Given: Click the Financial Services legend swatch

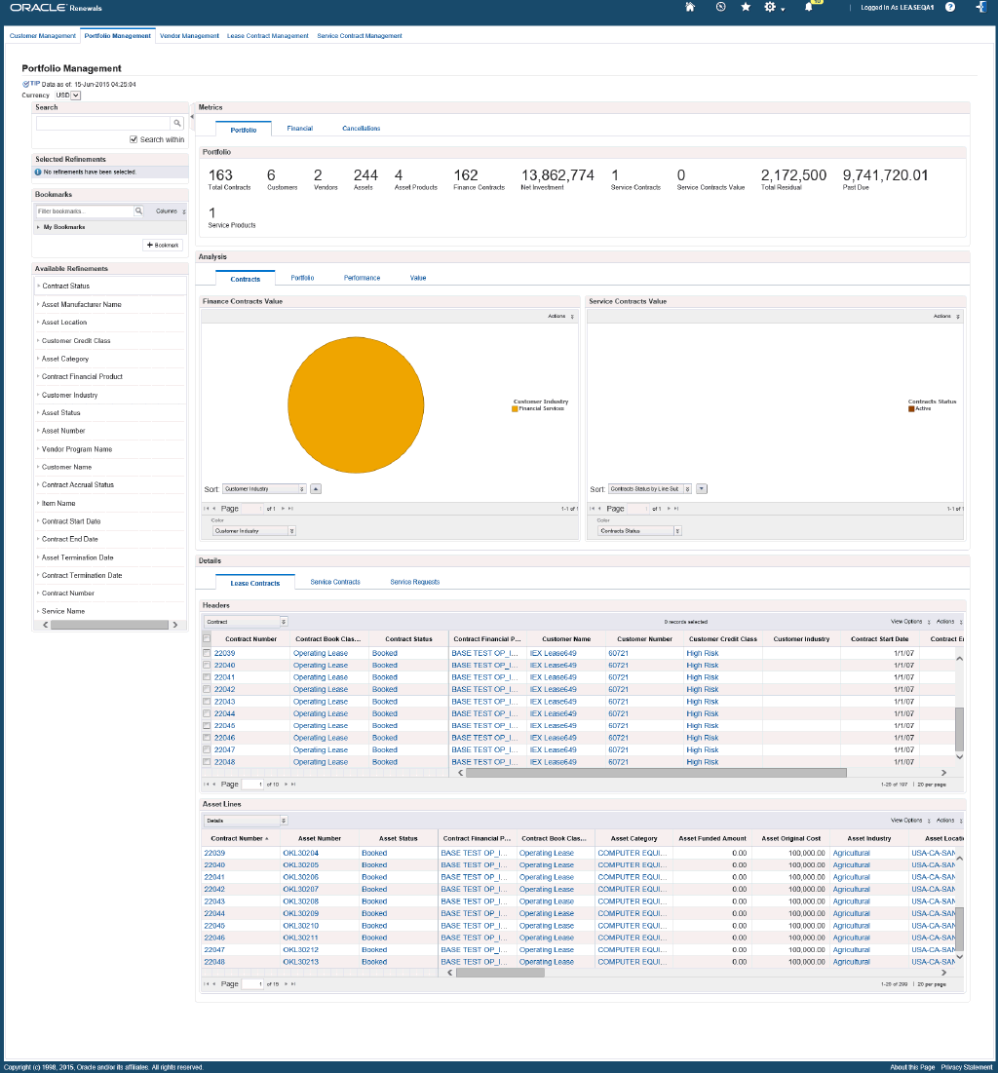Looking at the screenshot, I should (515, 408).
